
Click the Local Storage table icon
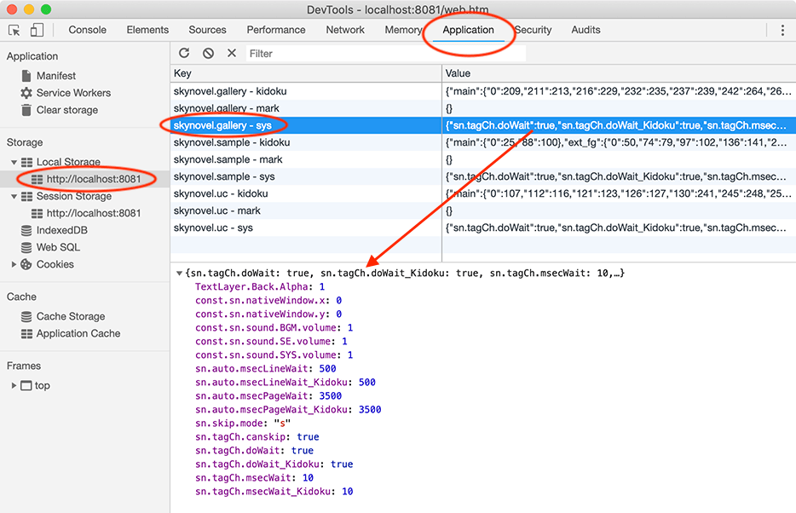pos(27,163)
